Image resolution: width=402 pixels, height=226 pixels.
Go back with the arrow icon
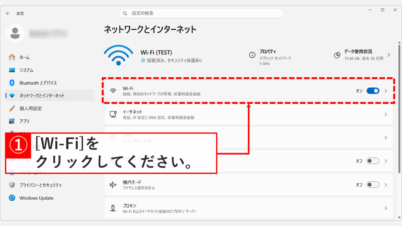(x=8, y=13)
